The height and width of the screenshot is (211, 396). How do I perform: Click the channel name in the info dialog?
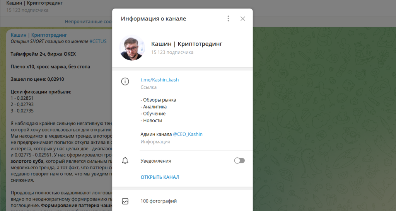pos(187,44)
